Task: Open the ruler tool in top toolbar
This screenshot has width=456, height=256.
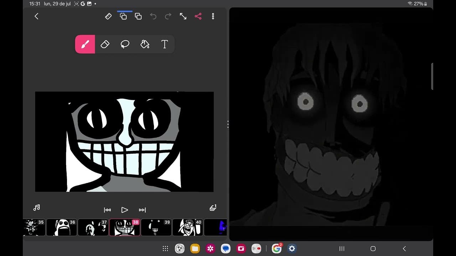Action: coord(108,16)
